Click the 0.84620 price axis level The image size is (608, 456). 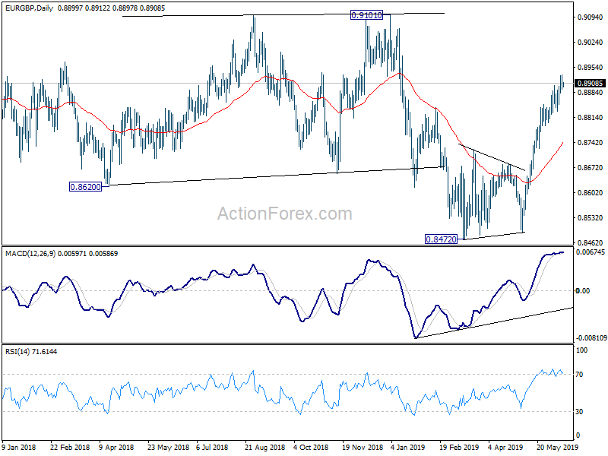point(591,242)
